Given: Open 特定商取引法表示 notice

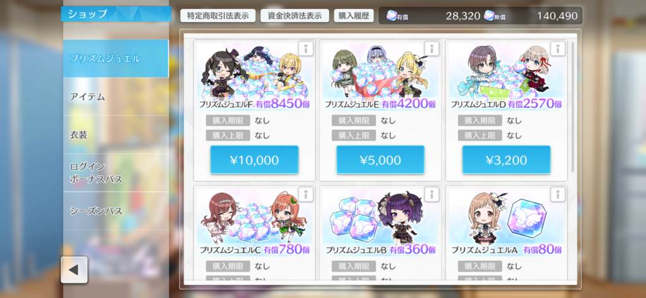Looking at the screenshot, I should pyautogui.click(x=218, y=16).
